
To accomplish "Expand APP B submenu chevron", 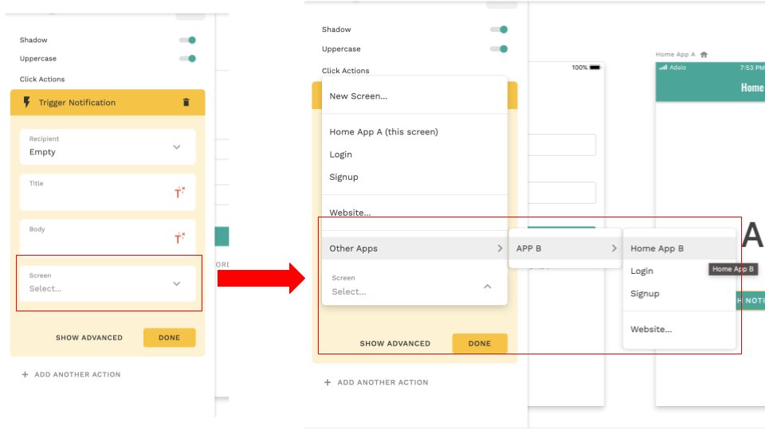I will click(x=614, y=248).
